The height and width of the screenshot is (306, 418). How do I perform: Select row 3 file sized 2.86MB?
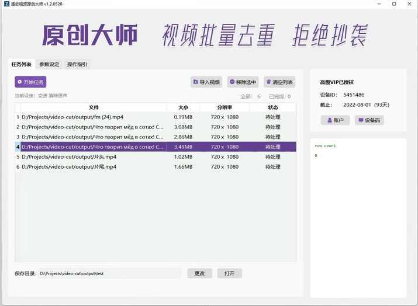tap(156, 137)
